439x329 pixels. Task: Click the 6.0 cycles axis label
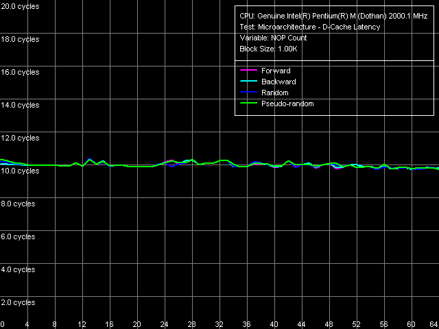pyautogui.click(x=19, y=236)
